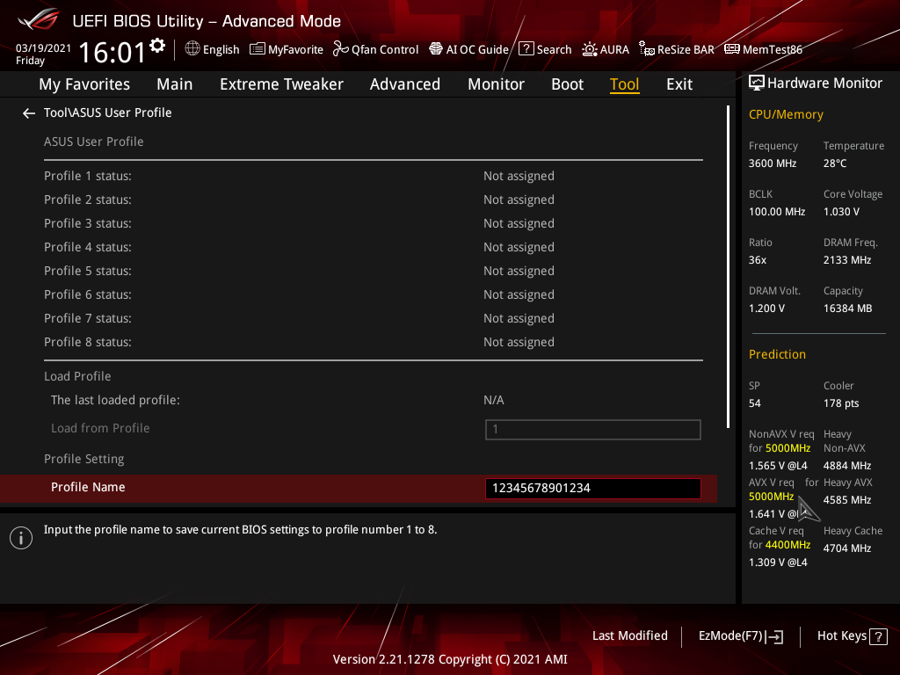Click the Hot Keys question mark icon

[878, 636]
